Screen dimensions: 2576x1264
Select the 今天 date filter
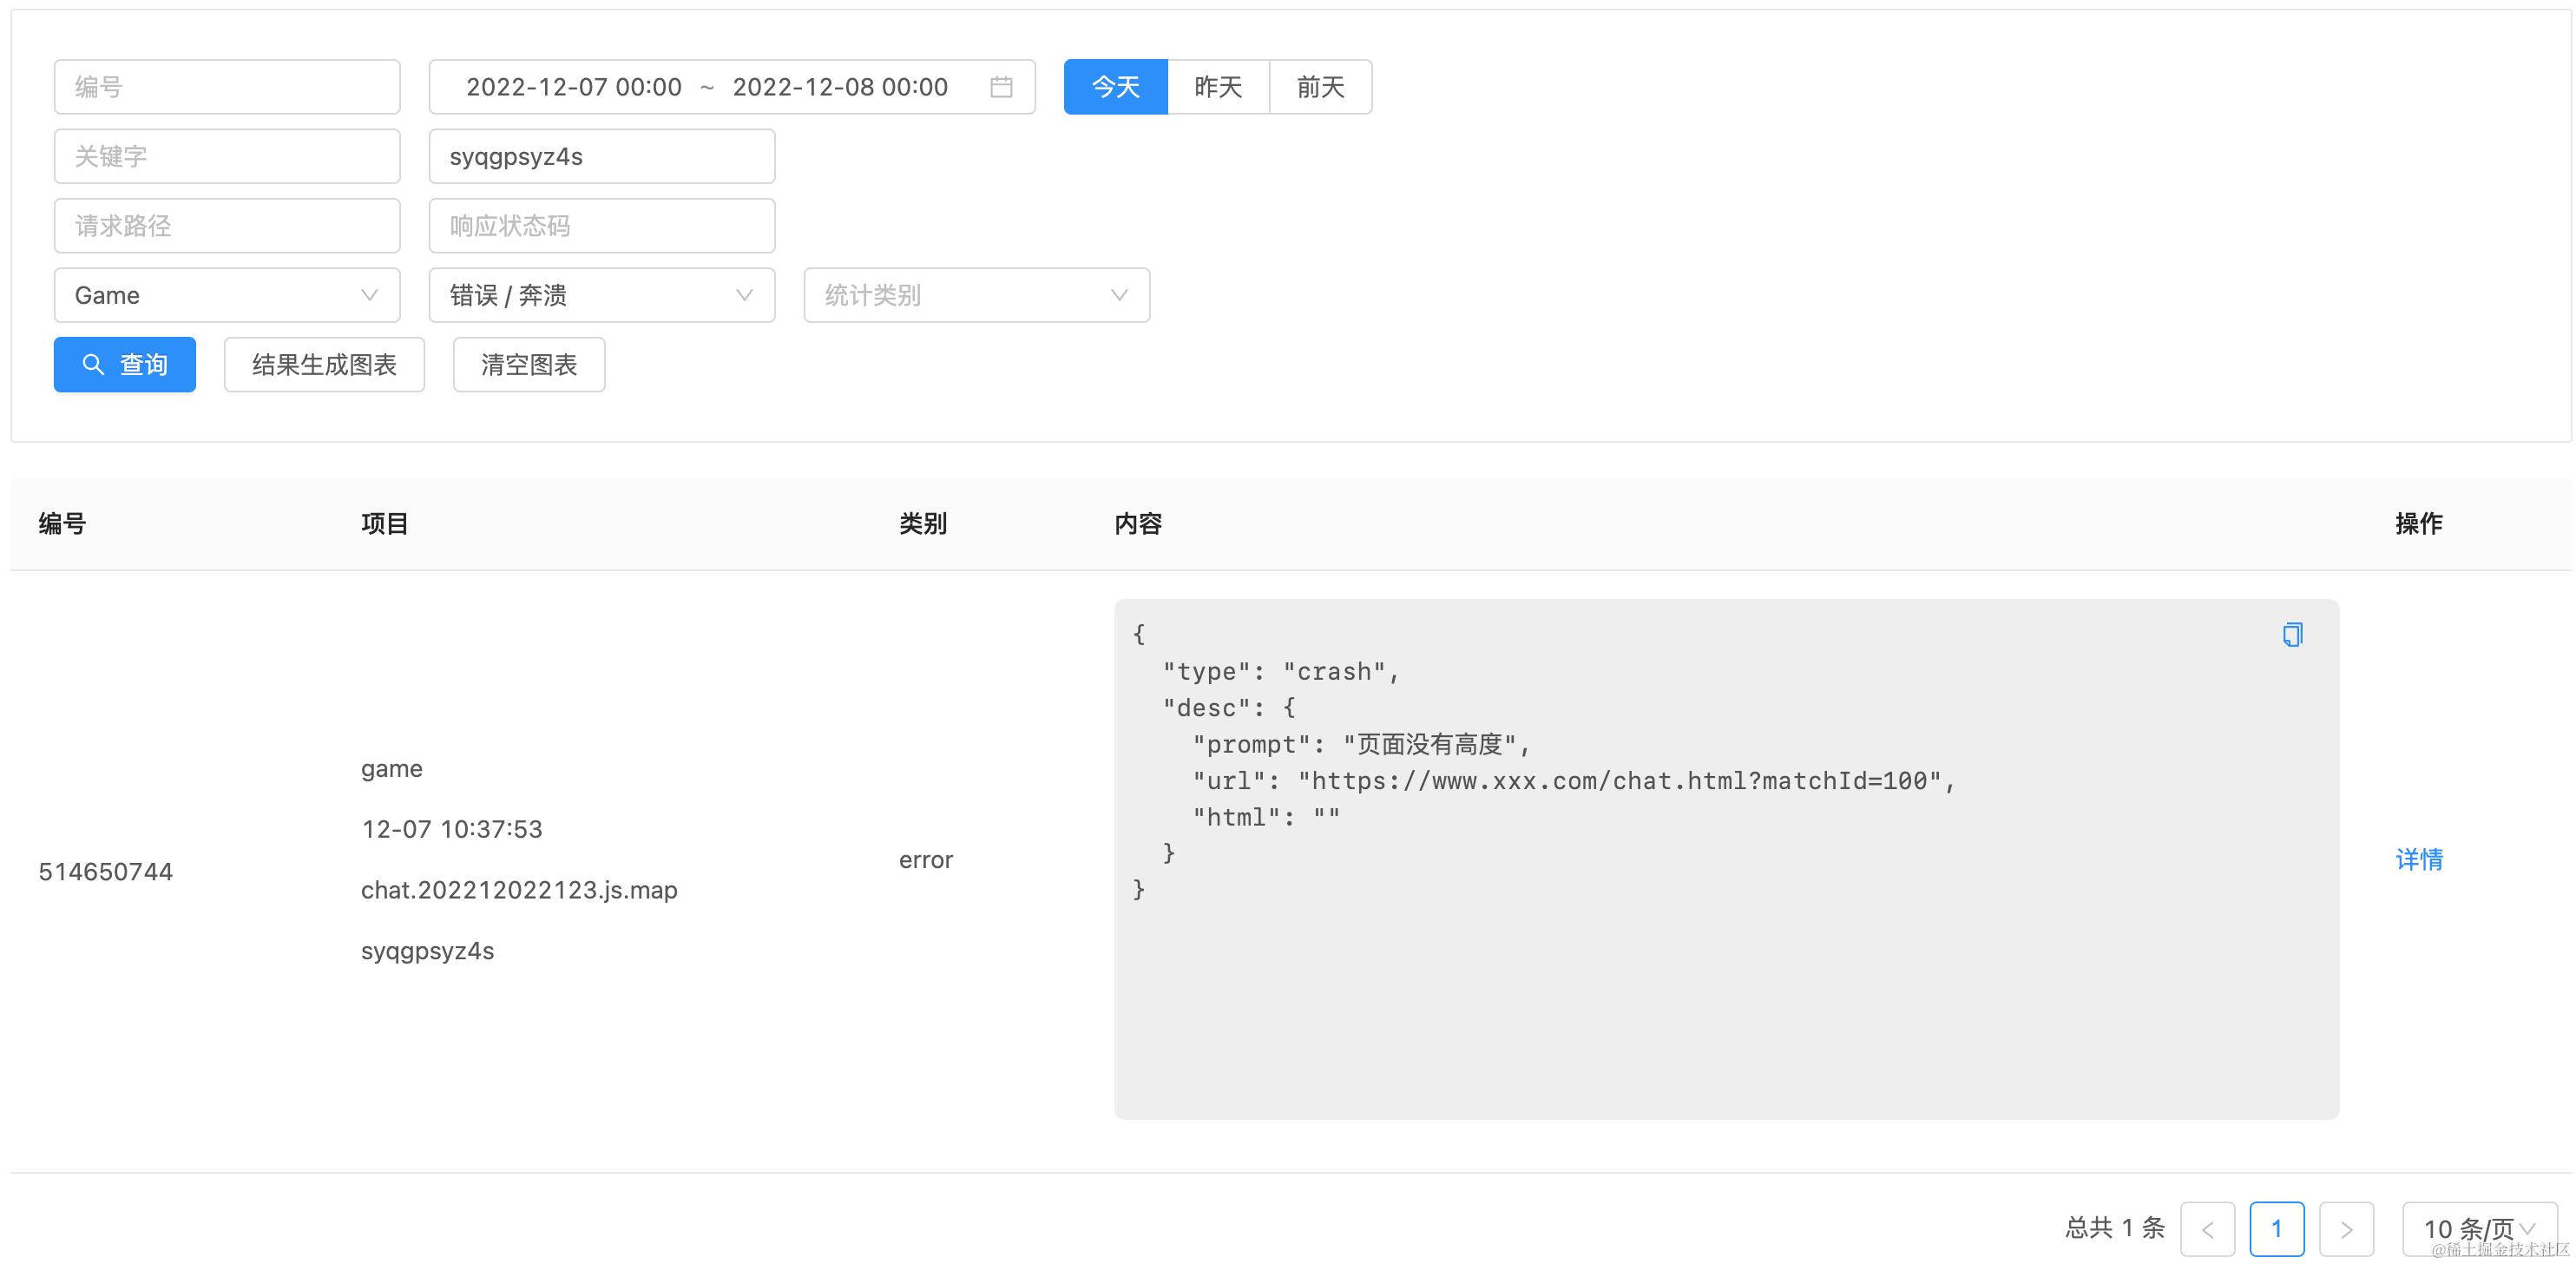(x=1115, y=87)
